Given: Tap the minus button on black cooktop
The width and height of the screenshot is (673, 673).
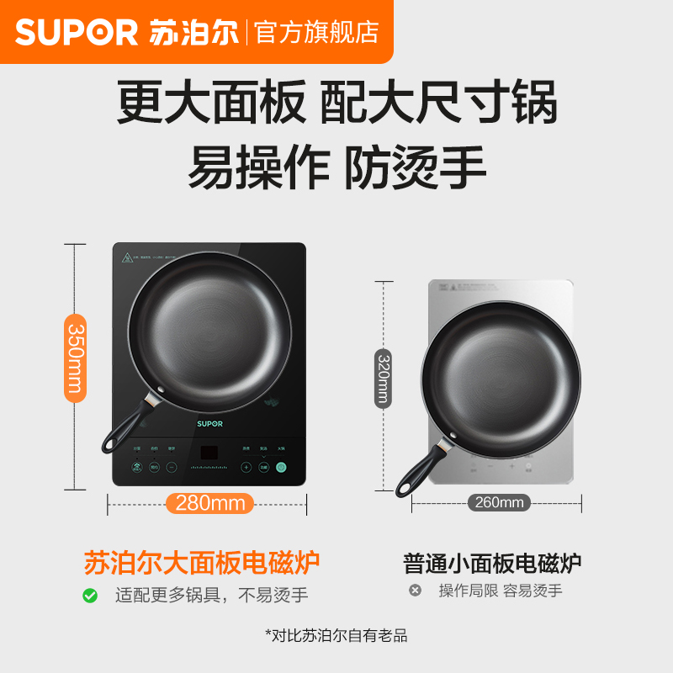Looking at the screenshot, I should pyautogui.click(x=172, y=467).
